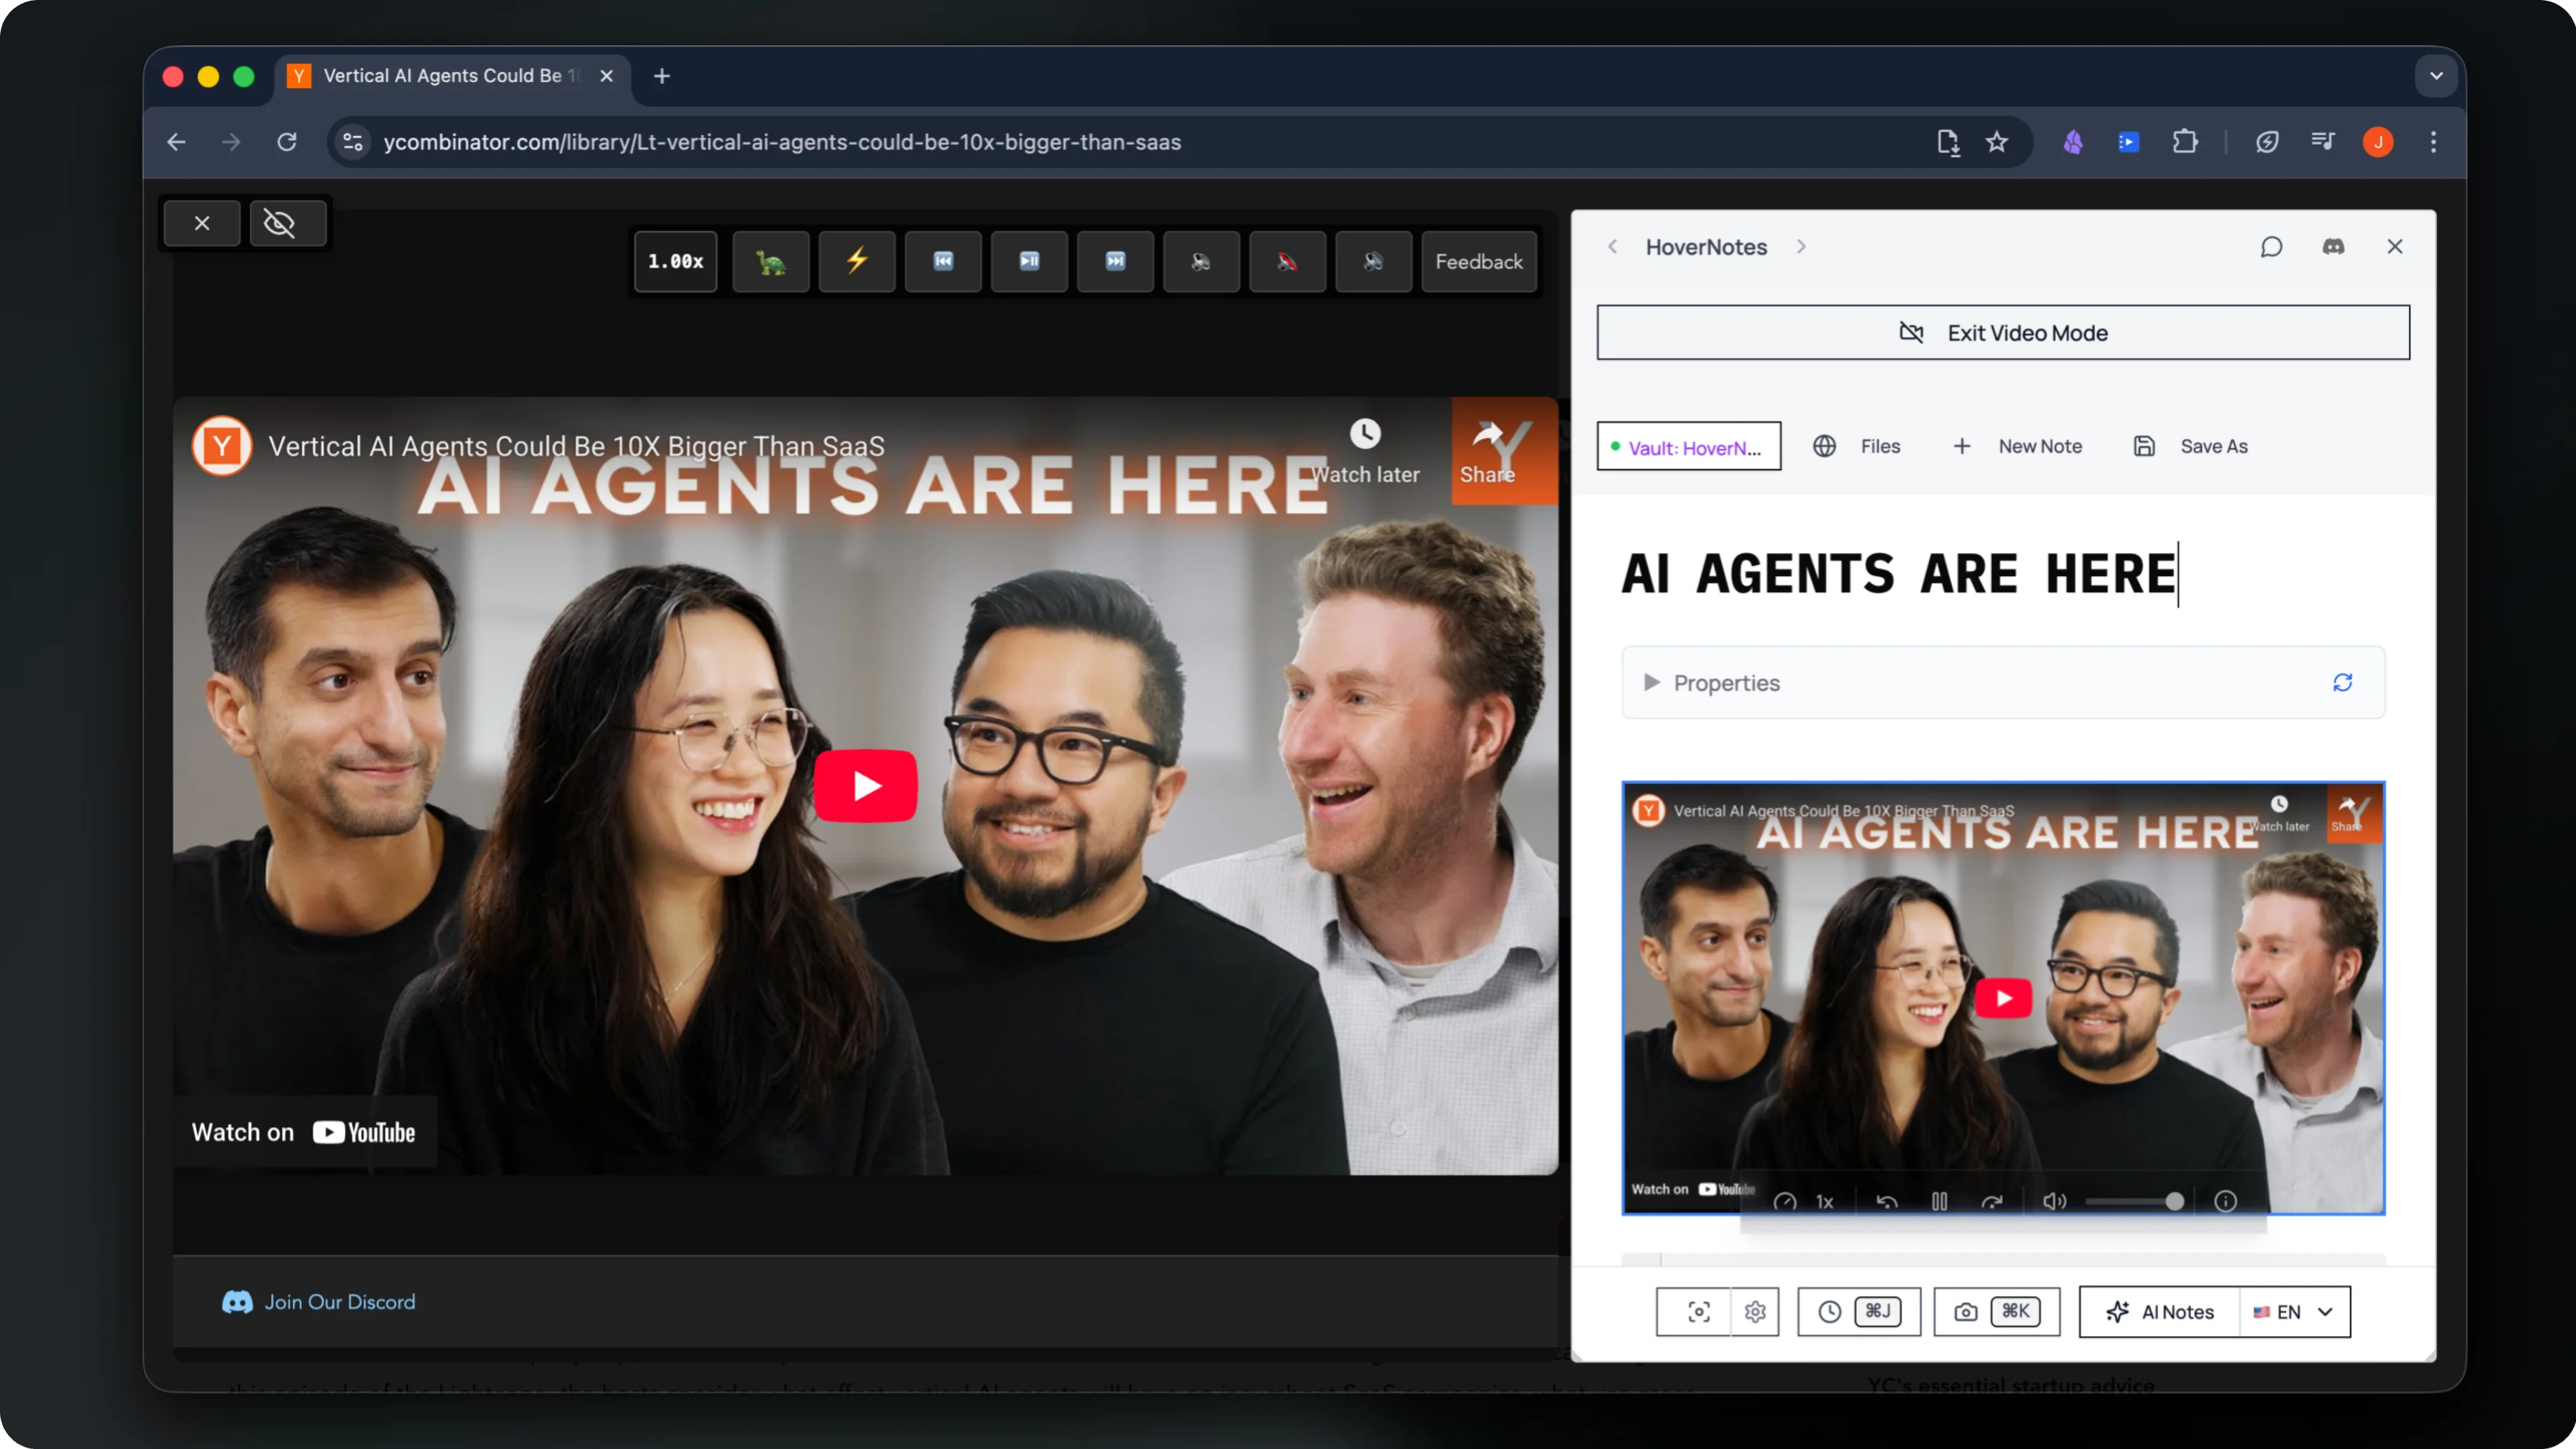Image resolution: width=2576 pixels, height=1449 pixels.
Task: Open the Y Combinator channel avatar on the video
Action: tap(222, 446)
